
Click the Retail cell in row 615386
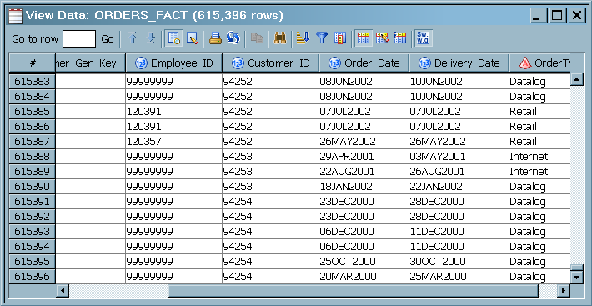[x=539, y=127]
